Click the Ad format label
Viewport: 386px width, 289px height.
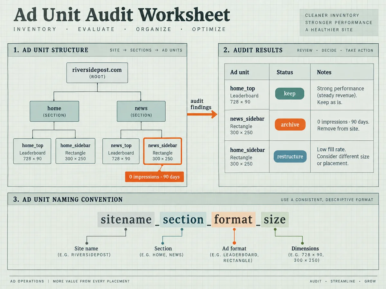click(x=234, y=249)
